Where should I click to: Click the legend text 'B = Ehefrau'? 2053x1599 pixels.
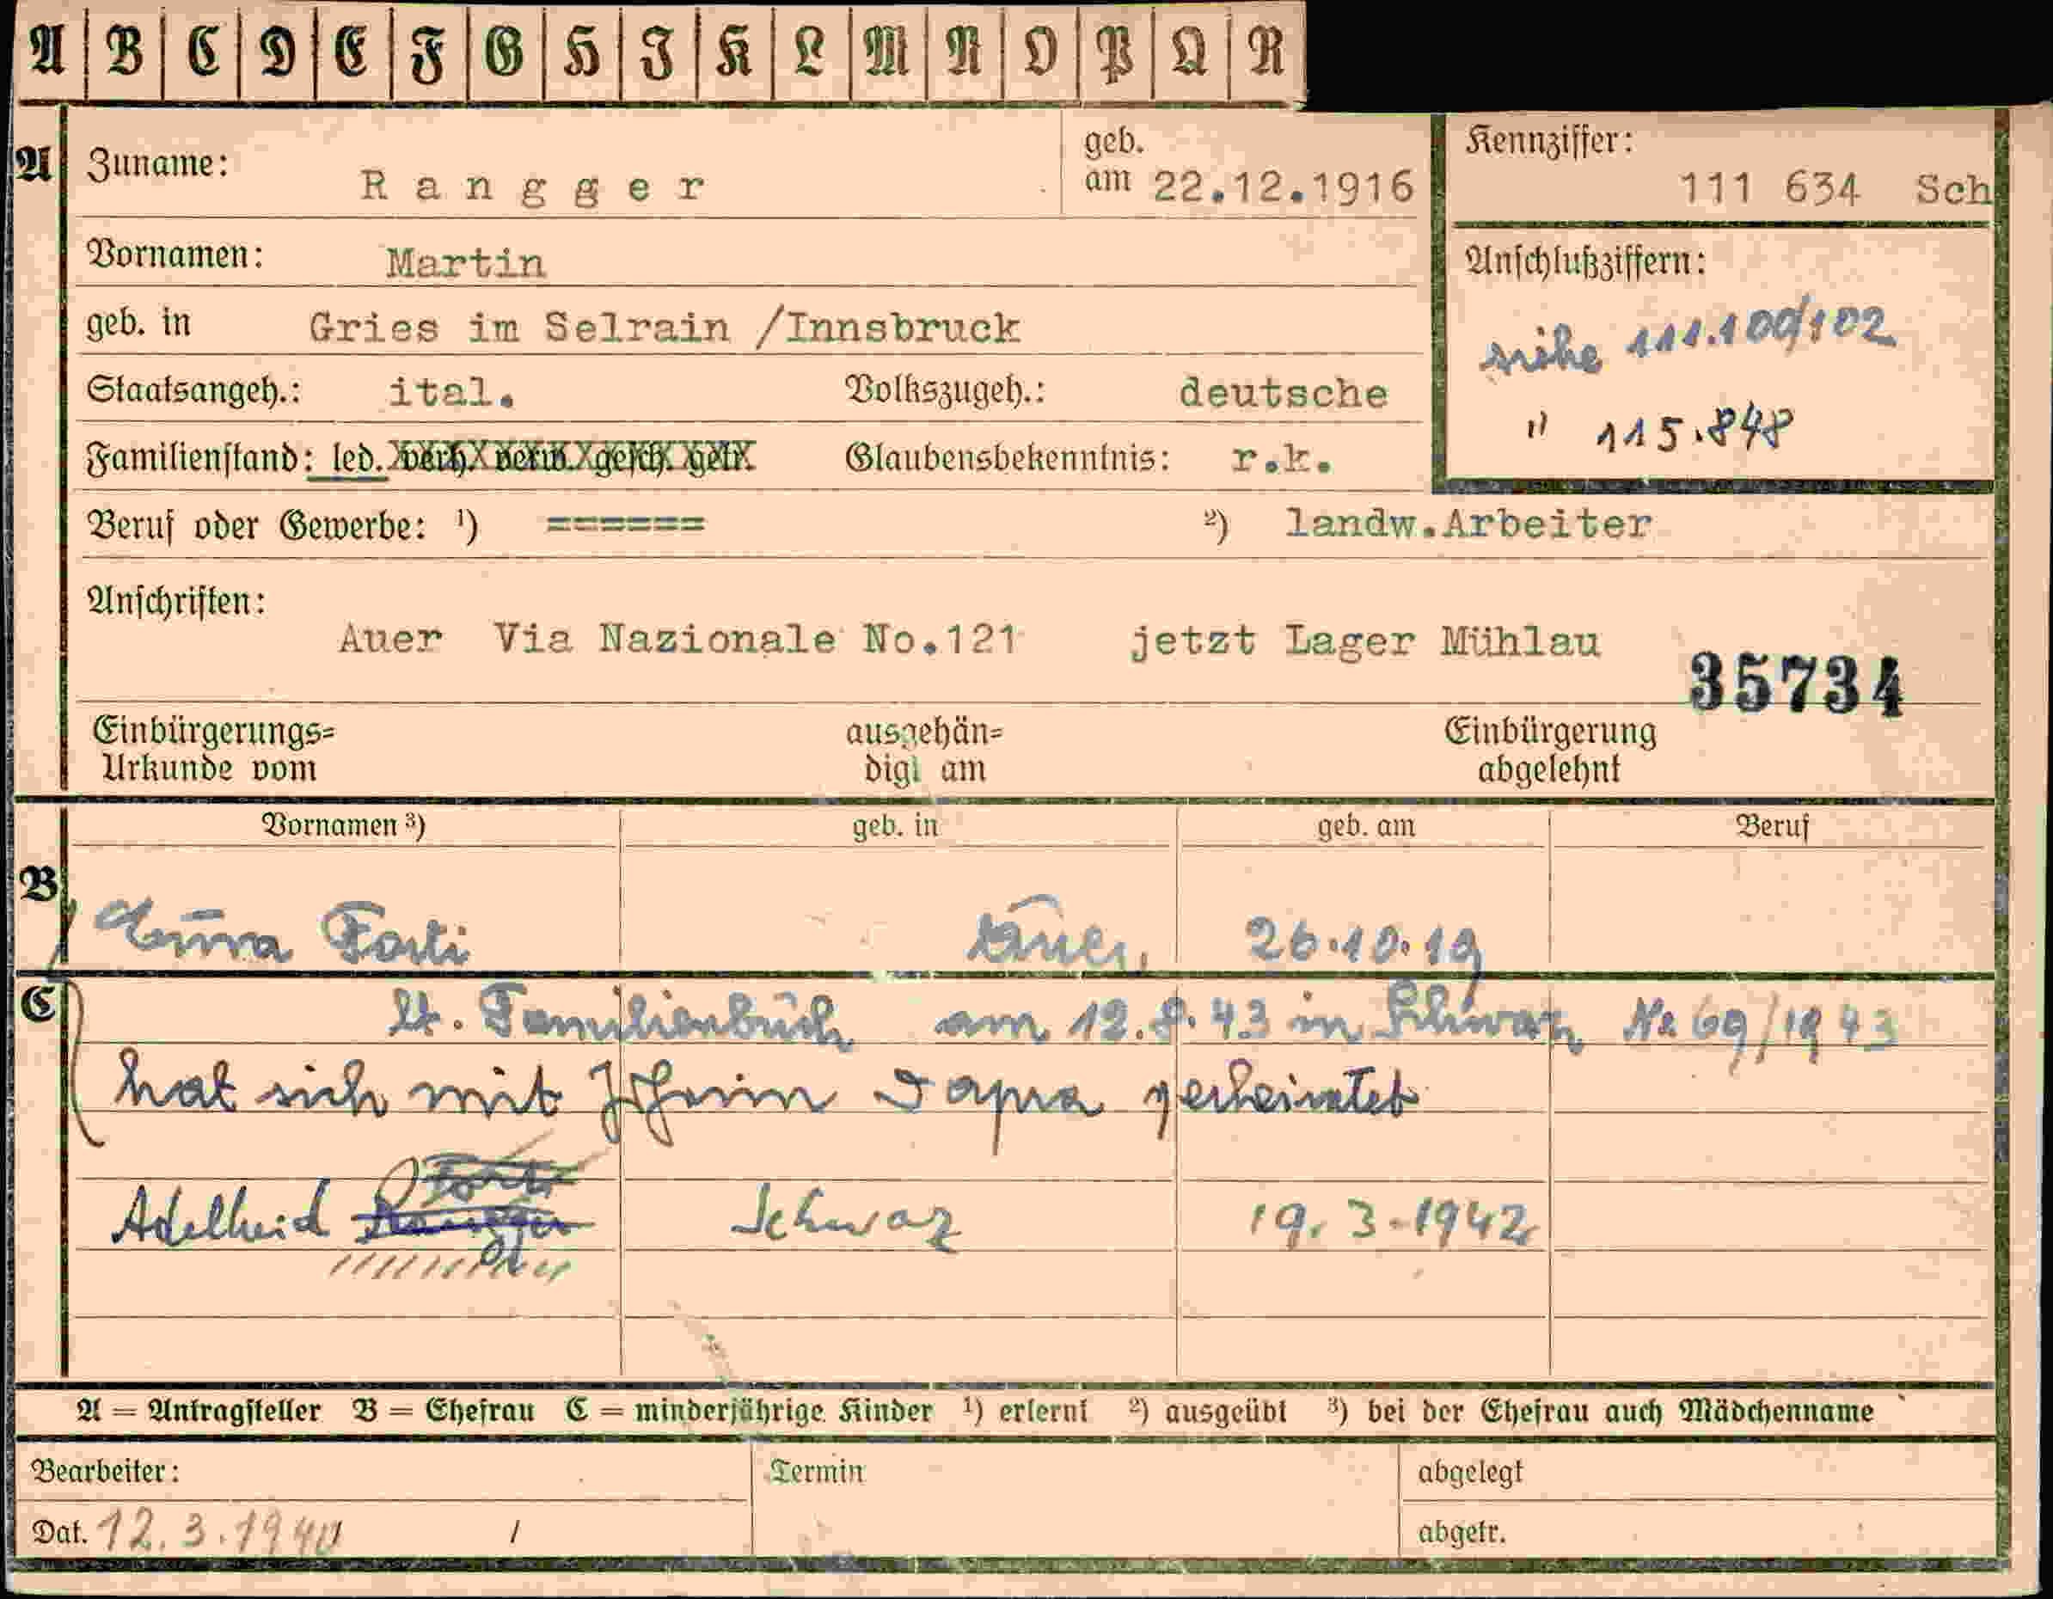click(x=444, y=1410)
